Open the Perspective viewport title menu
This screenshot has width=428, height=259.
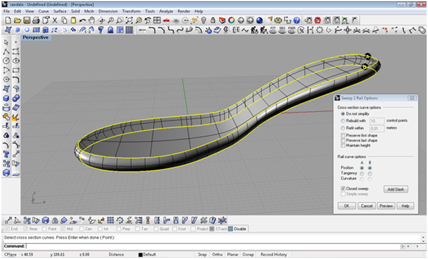coord(35,37)
